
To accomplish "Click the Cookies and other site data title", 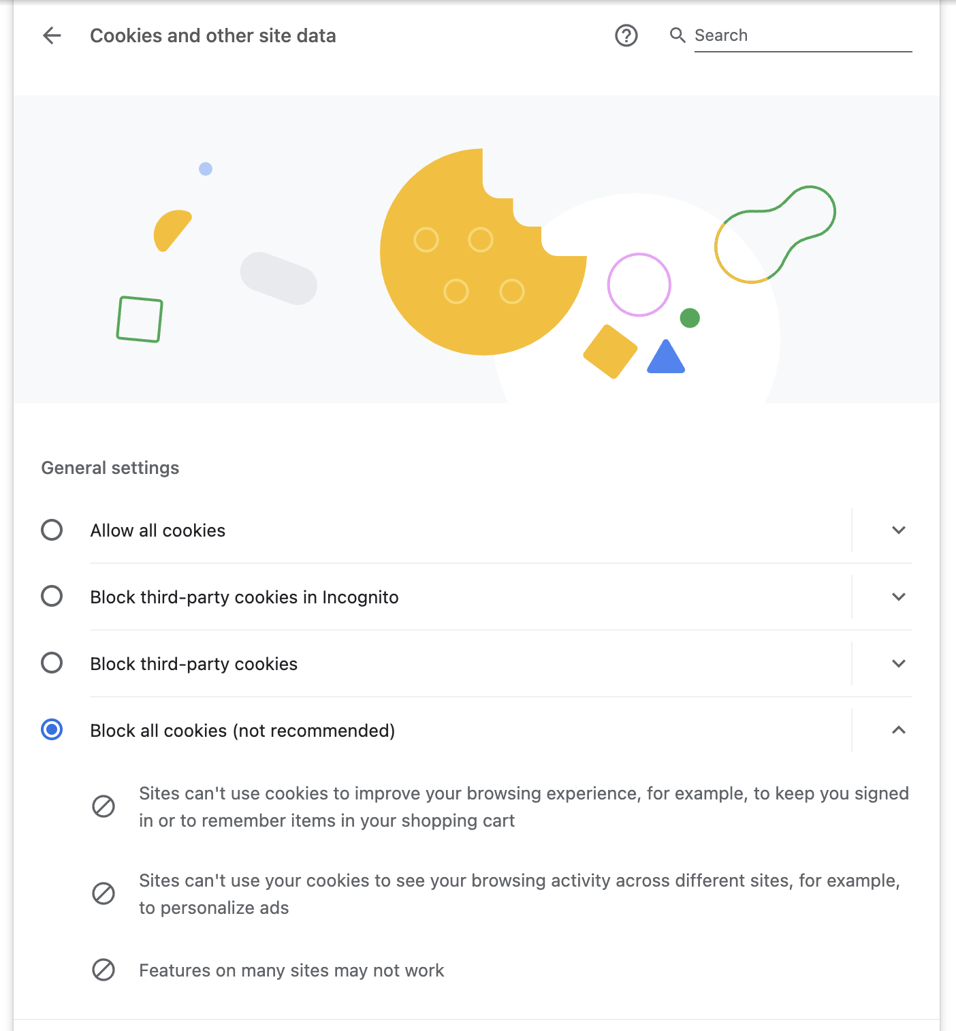I will [x=213, y=35].
